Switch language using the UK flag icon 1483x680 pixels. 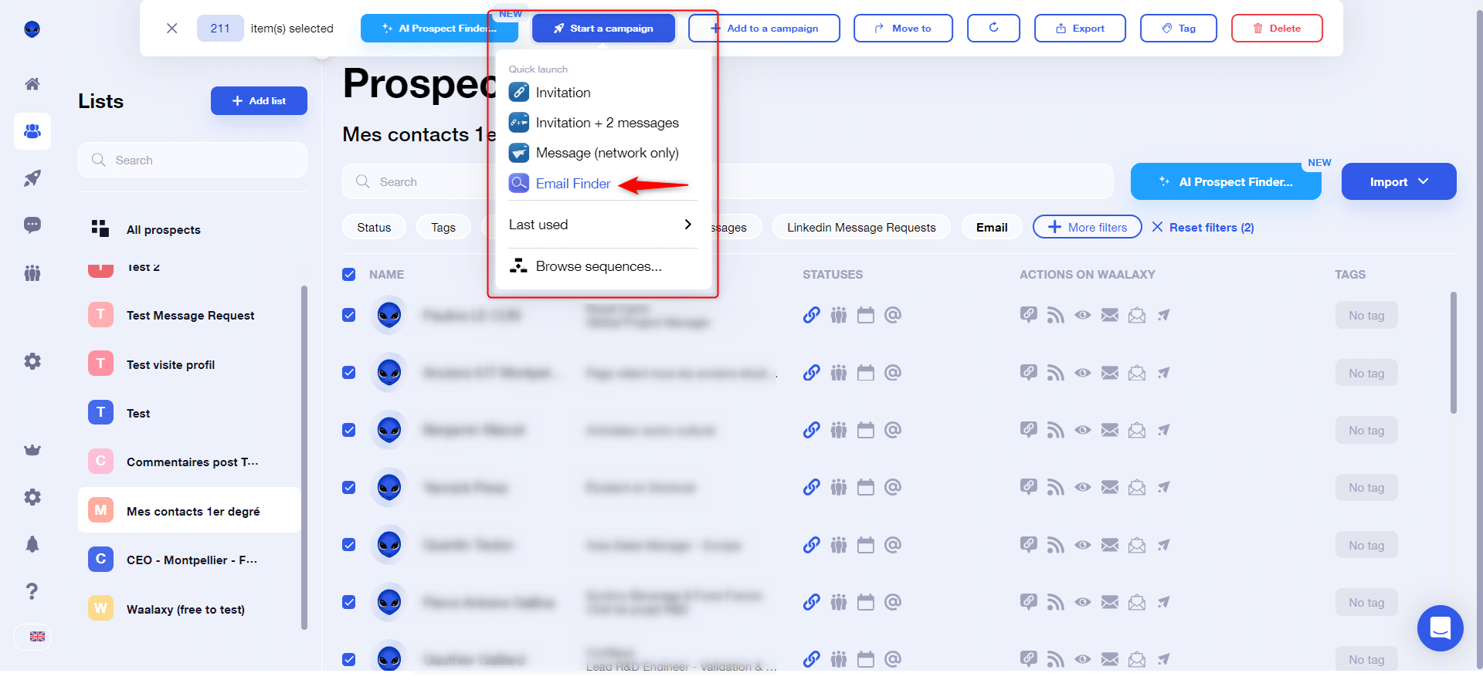pyautogui.click(x=37, y=637)
